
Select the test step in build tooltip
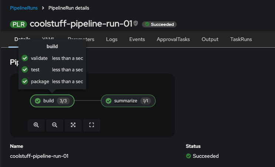[x=35, y=69]
